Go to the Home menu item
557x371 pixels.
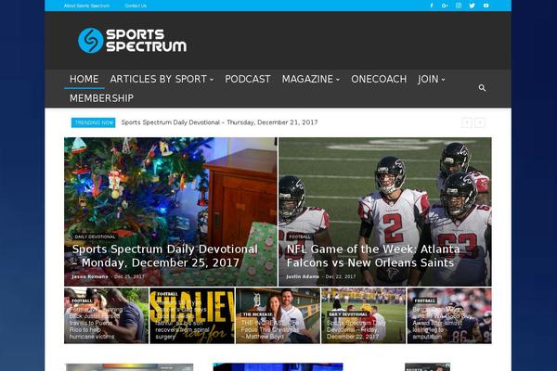[84, 79]
